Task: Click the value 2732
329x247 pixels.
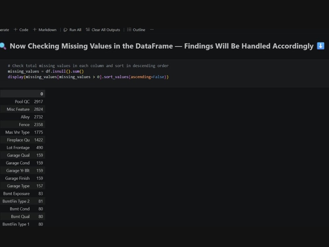Action: pos(38,117)
